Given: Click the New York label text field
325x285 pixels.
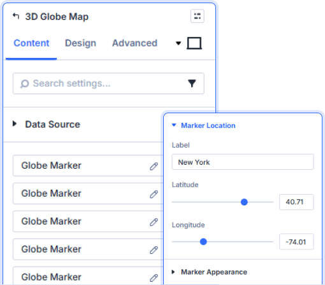Looking at the screenshot, I should (243, 162).
